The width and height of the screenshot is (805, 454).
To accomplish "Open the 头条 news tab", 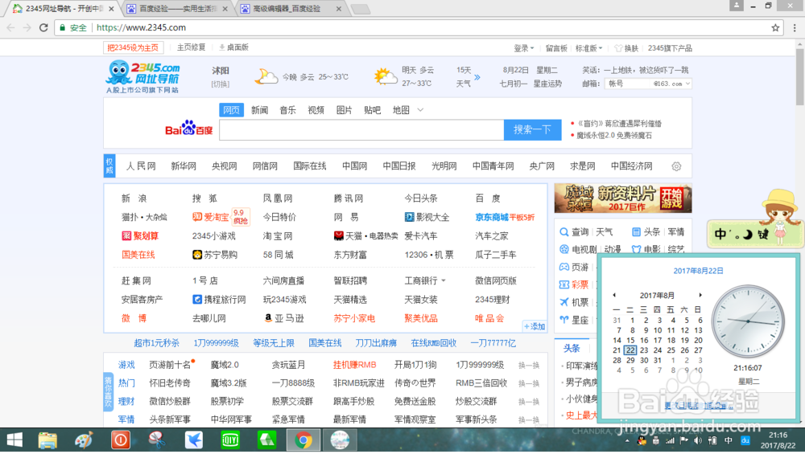I will click(572, 348).
